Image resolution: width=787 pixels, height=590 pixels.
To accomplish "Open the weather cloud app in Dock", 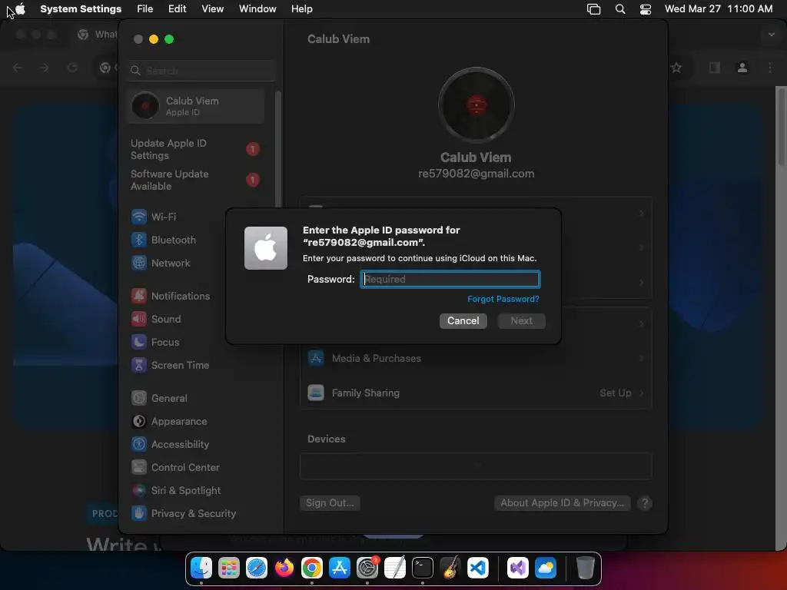I will 545,568.
